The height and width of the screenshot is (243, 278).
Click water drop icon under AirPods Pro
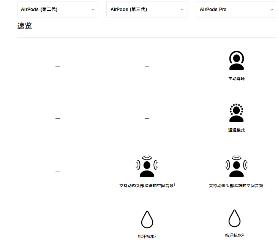(234, 218)
